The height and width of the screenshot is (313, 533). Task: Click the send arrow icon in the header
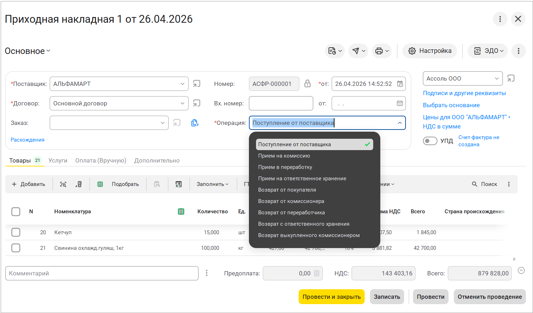[x=355, y=51]
